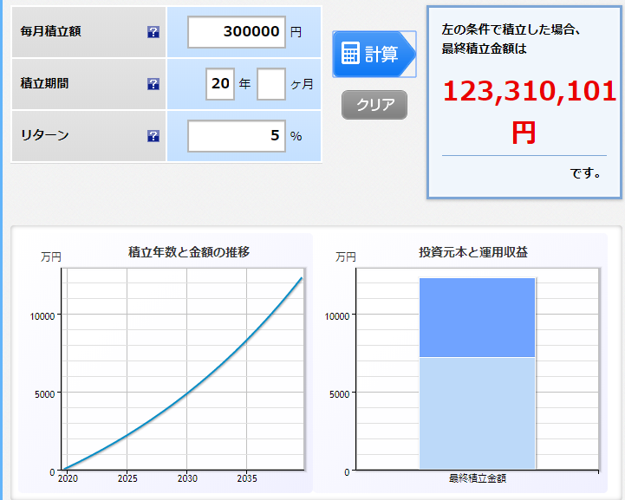Click 10000 y-axis label on line chart

[42, 316]
